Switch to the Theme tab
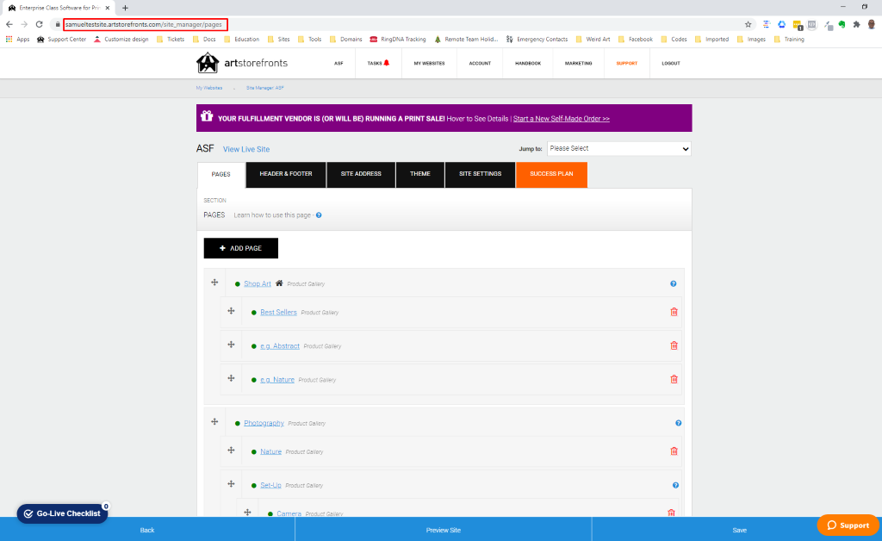Viewport: 882px width, 541px height. click(x=420, y=174)
